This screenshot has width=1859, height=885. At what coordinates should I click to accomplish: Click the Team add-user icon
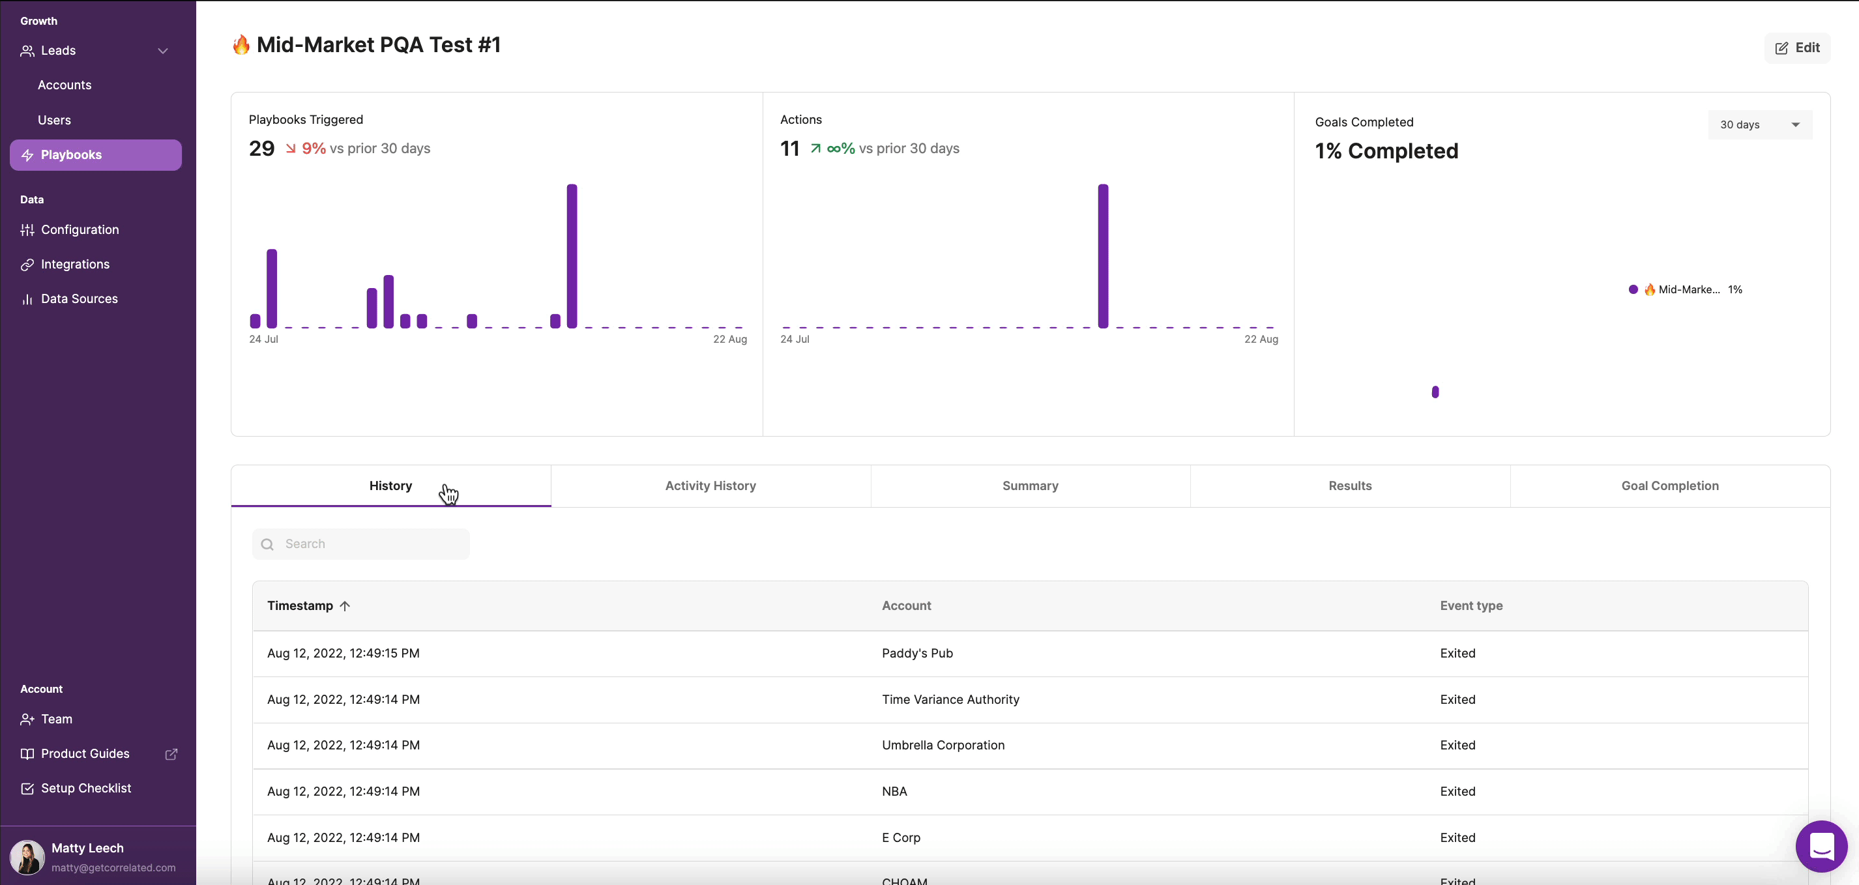pos(27,719)
